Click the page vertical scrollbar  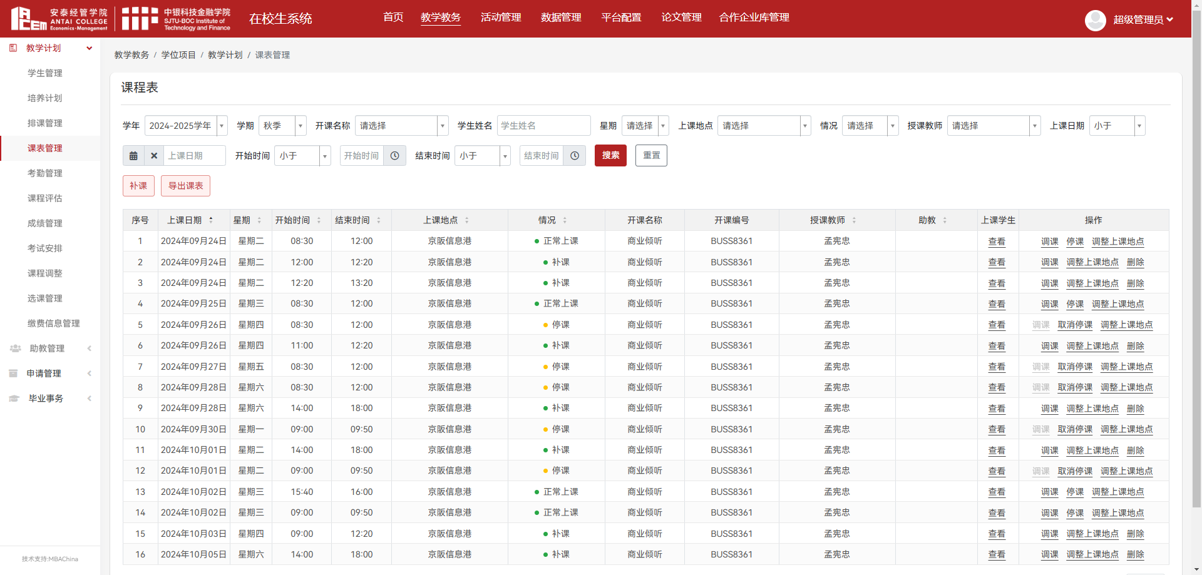coord(1196,260)
